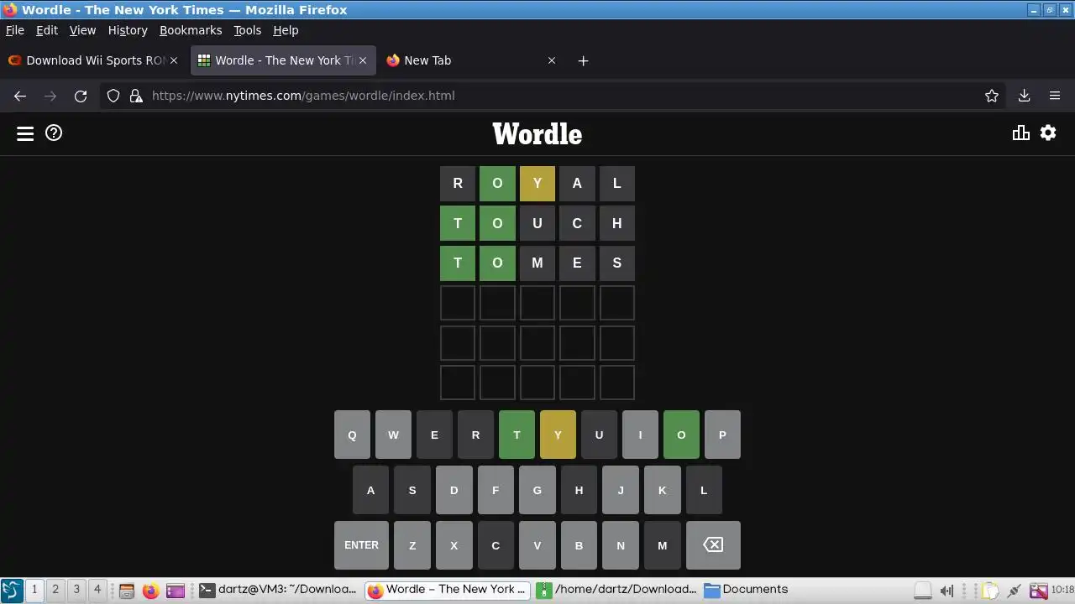
Task: Switch to virtual desktop 2 in taskbar
Action: [55, 590]
